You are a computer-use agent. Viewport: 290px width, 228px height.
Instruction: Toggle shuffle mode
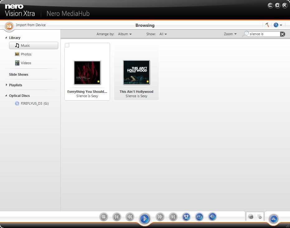point(186,217)
